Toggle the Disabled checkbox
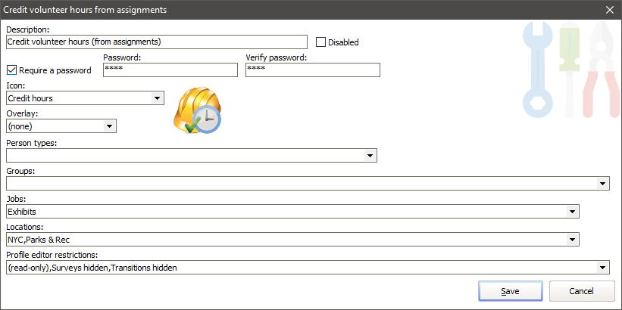This screenshot has width=622, height=310. pyautogui.click(x=320, y=42)
